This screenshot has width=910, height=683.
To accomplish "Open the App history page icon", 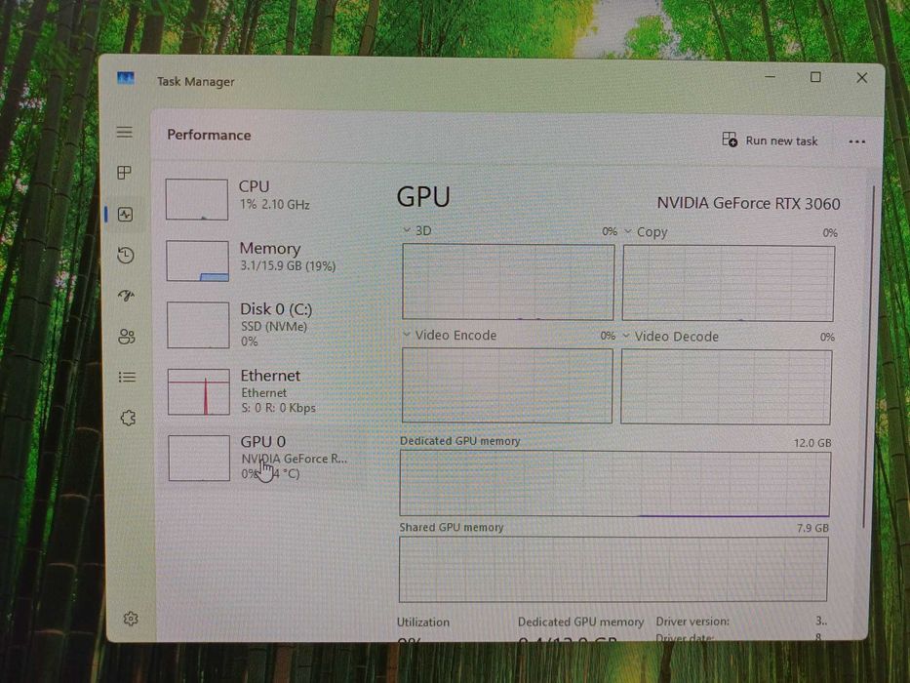I will [x=126, y=255].
